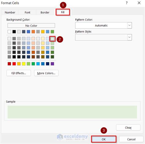Select the lightest orange tint swatch
The width and height of the screenshot is (145, 144).
(33, 39)
